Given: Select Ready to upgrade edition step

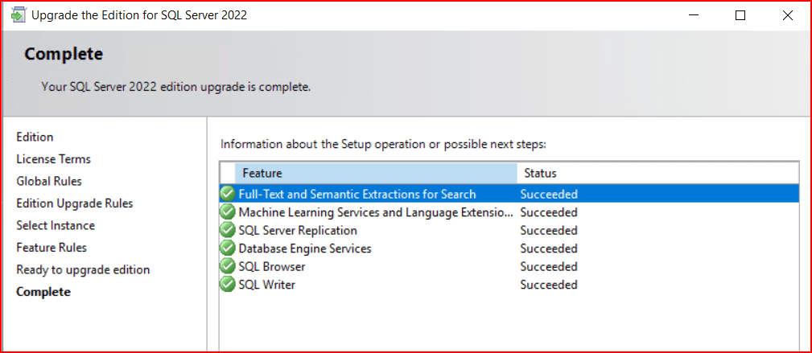Looking at the screenshot, I should tap(83, 270).
